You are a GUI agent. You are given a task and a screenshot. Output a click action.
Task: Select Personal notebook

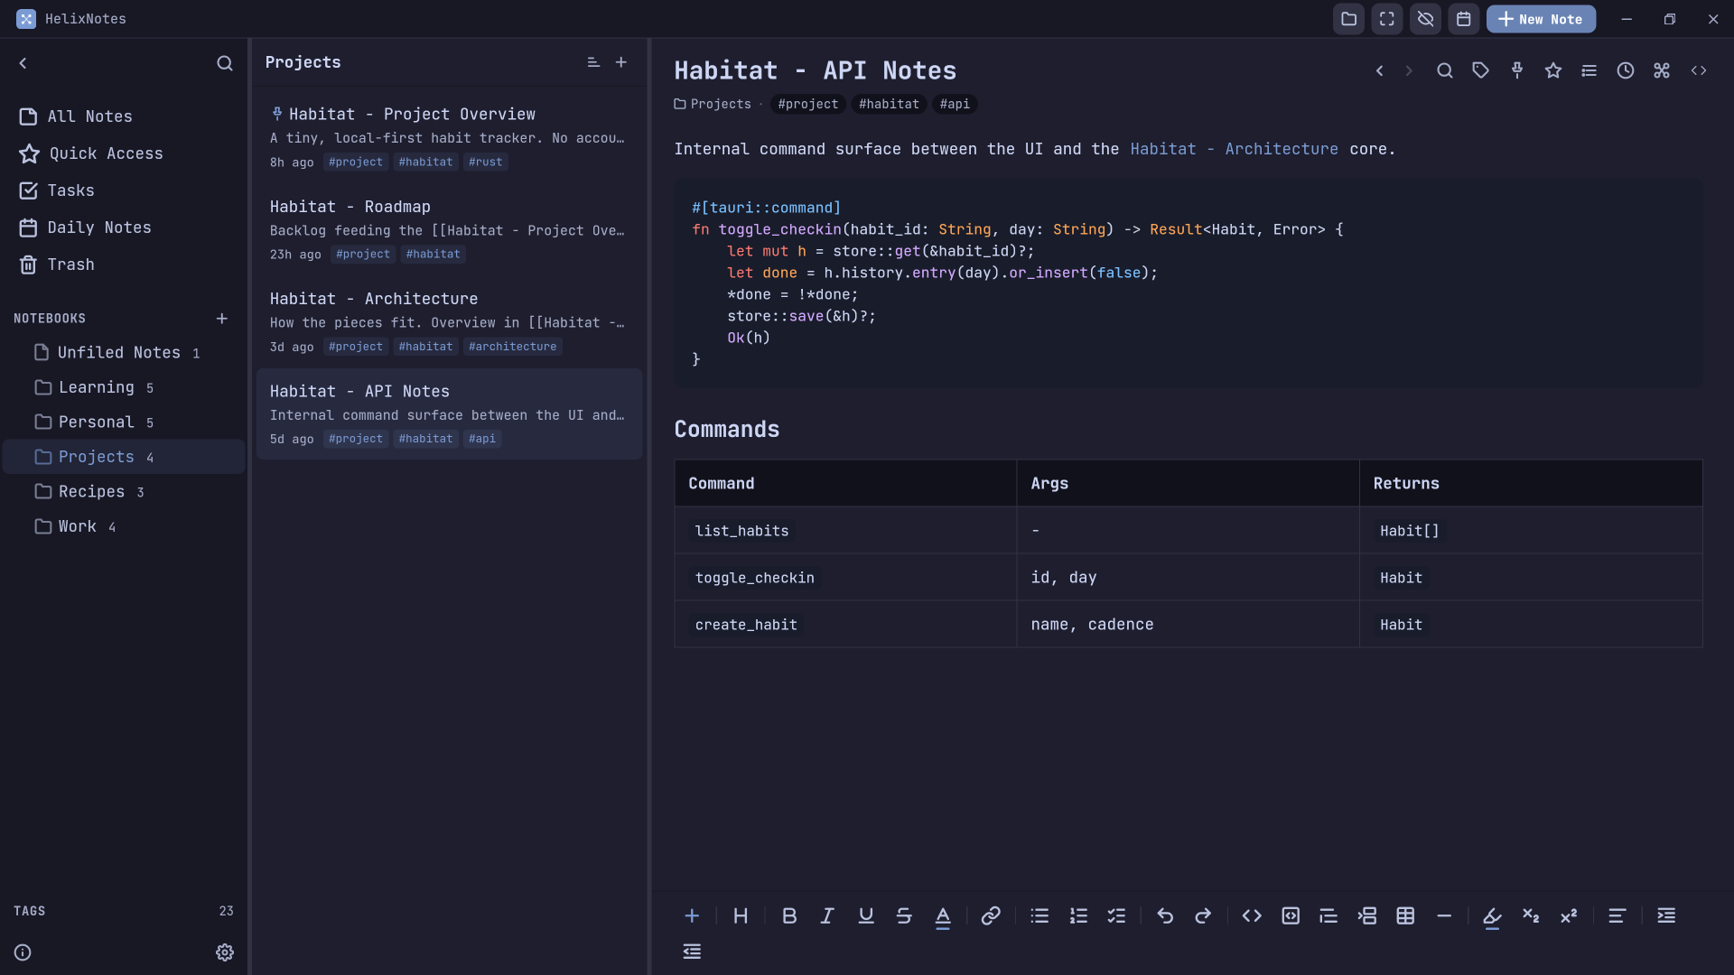tap(124, 422)
